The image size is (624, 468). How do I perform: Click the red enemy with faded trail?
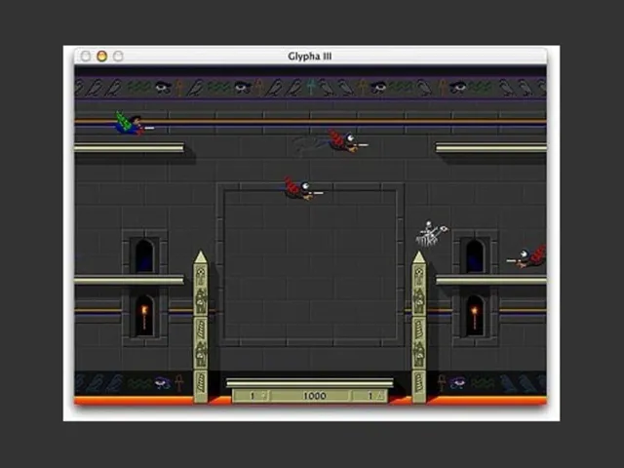pos(347,140)
